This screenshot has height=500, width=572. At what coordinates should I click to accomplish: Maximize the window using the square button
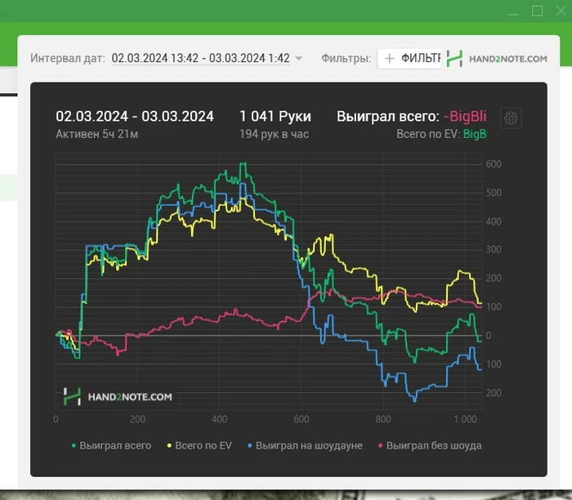[x=537, y=11]
